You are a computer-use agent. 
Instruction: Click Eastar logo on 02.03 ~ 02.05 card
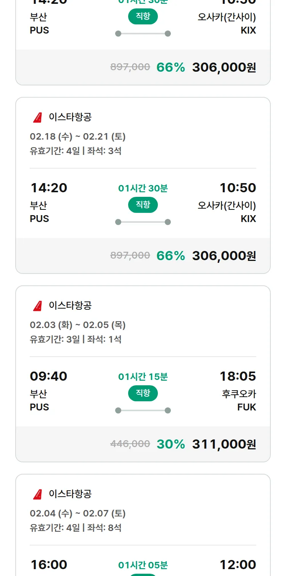pyautogui.click(x=37, y=306)
